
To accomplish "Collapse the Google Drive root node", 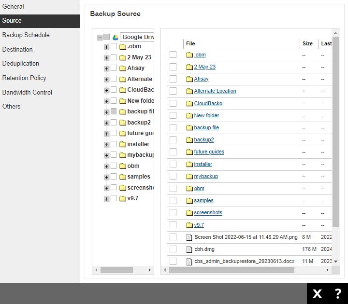I will pos(100,38).
